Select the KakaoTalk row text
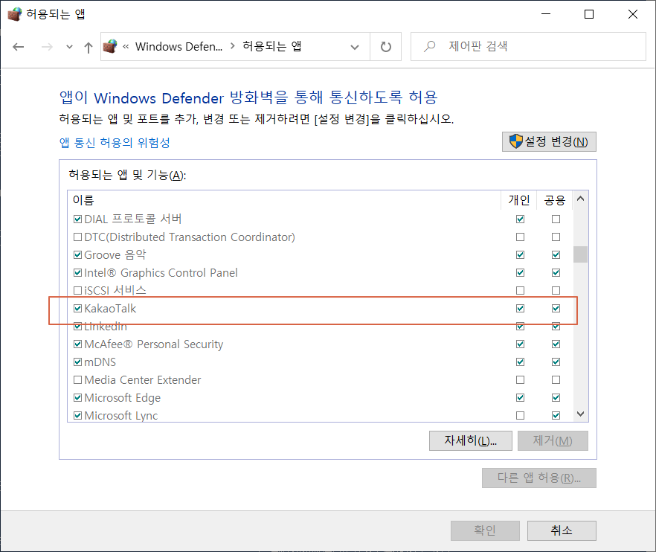The image size is (656, 552). coord(110,309)
